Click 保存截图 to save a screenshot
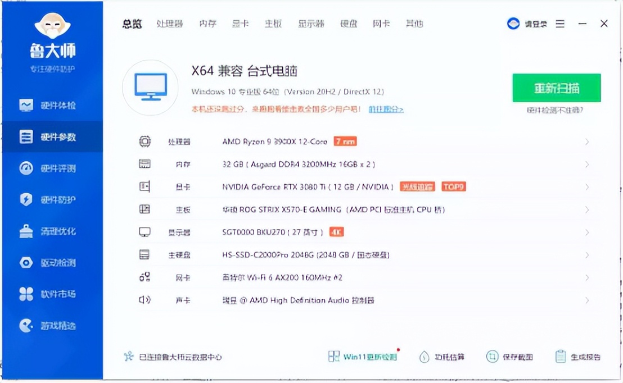The height and width of the screenshot is (383, 623). (509, 356)
